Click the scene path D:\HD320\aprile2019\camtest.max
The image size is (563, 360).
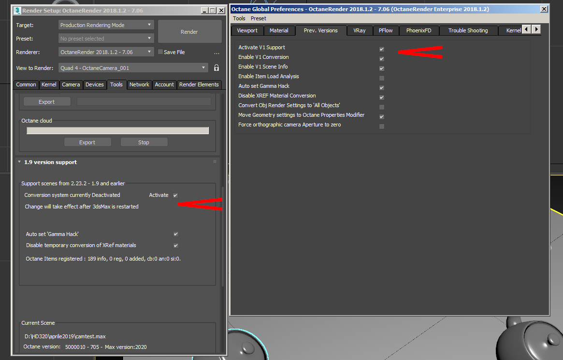[65, 336]
